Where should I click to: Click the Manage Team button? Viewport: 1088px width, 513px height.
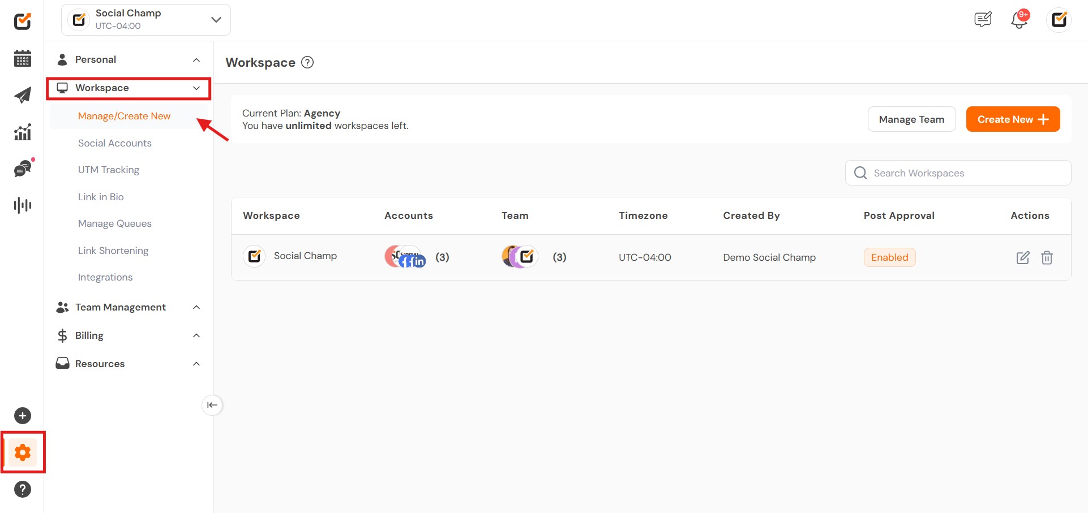911,119
